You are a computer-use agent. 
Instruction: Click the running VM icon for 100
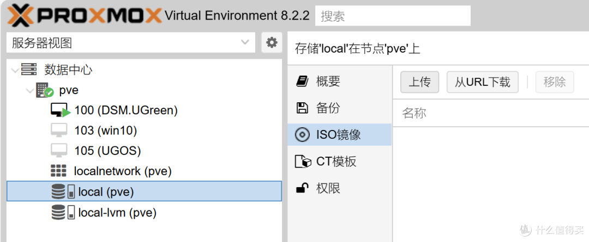coord(61,110)
